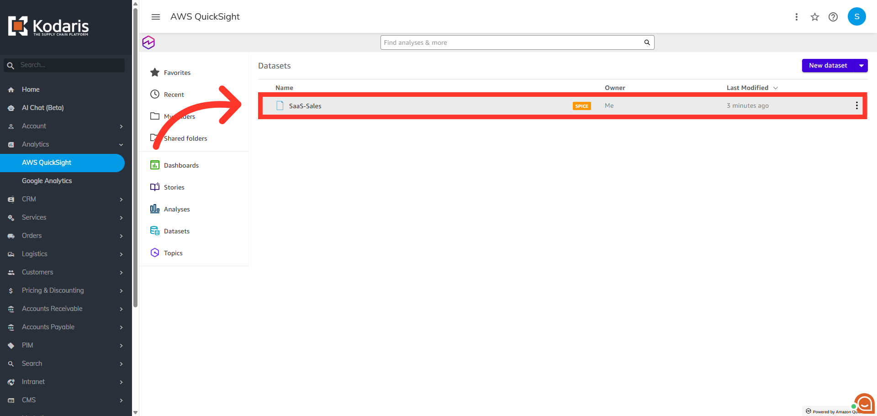Screen dimensions: 877x416
Task: Sort by the Name column header
Action: pyautogui.click(x=284, y=88)
